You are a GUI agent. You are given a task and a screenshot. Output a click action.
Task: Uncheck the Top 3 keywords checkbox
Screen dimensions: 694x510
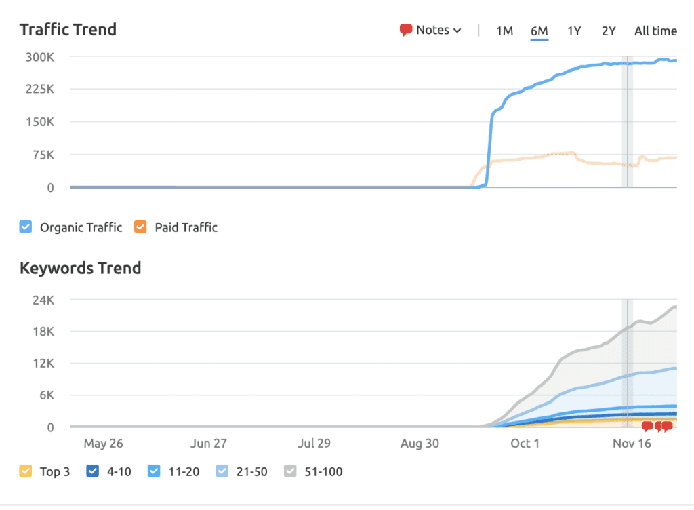pyautogui.click(x=26, y=471)
